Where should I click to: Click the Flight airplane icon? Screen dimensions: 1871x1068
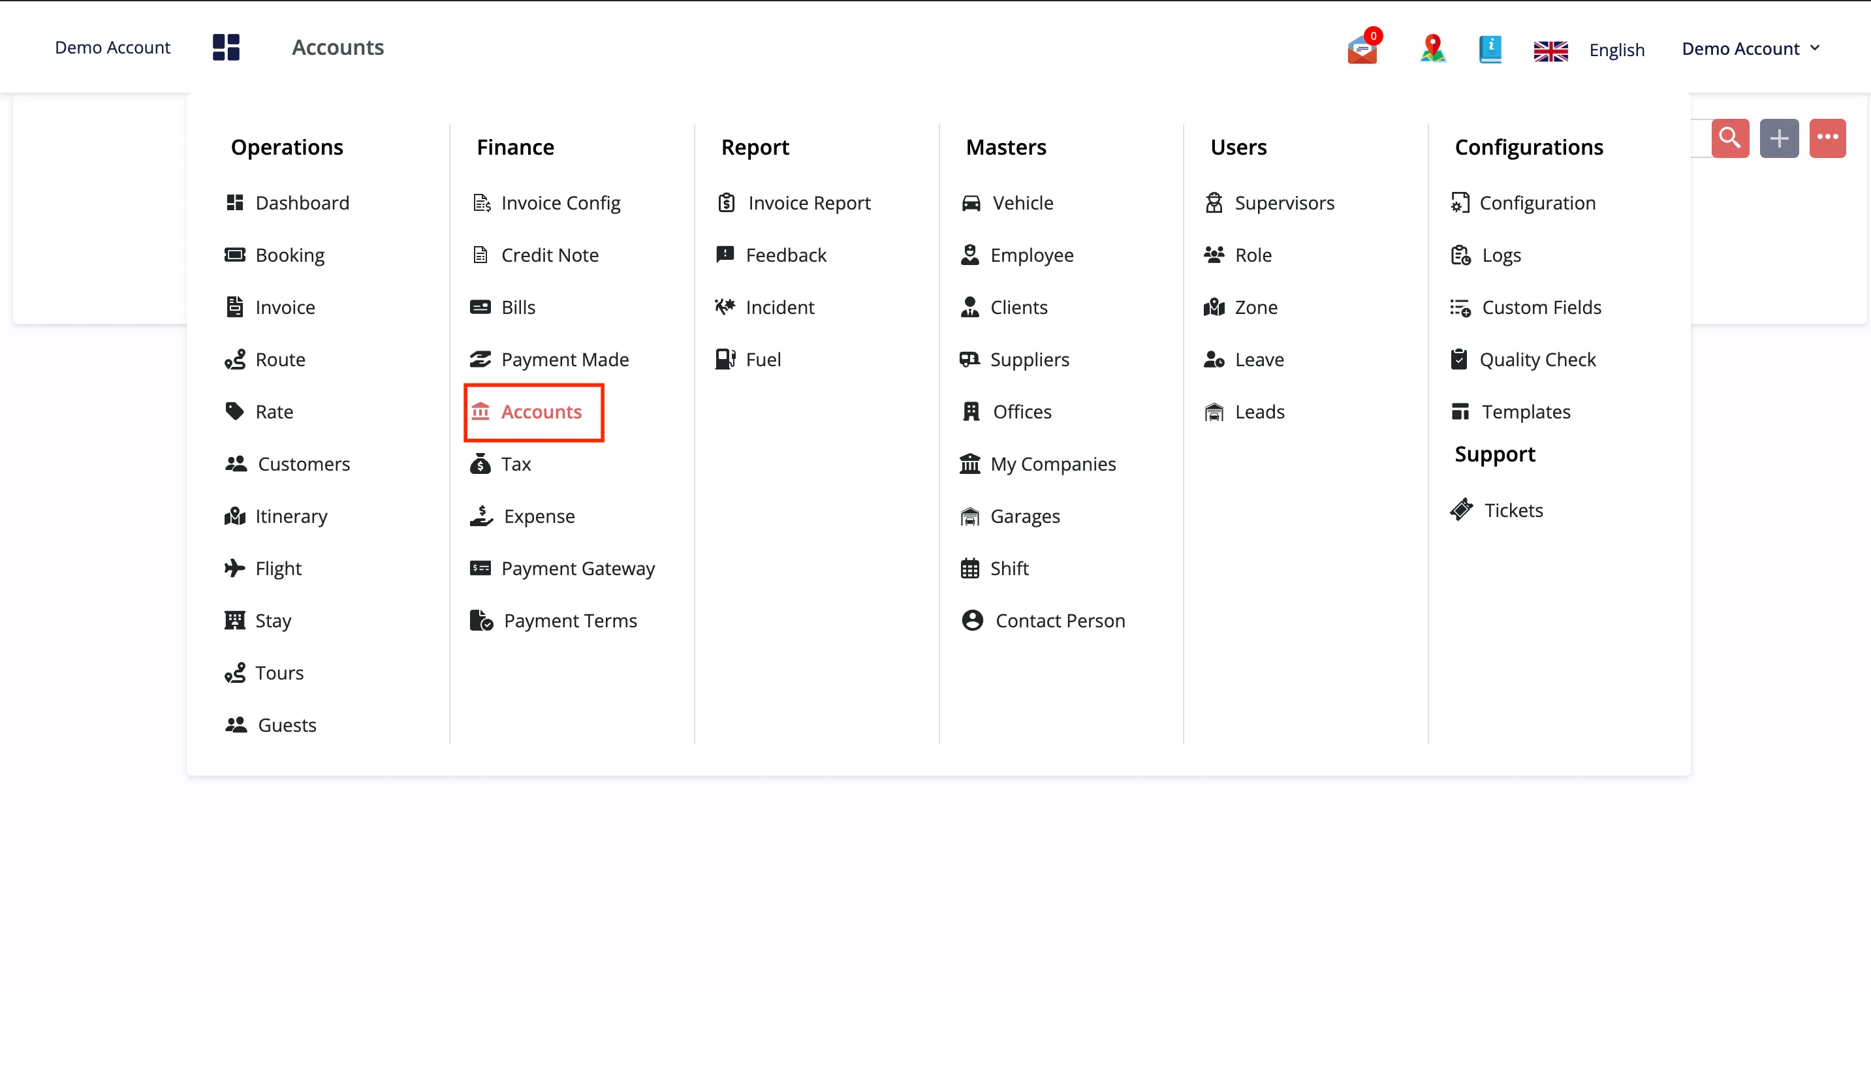[235, 568]
